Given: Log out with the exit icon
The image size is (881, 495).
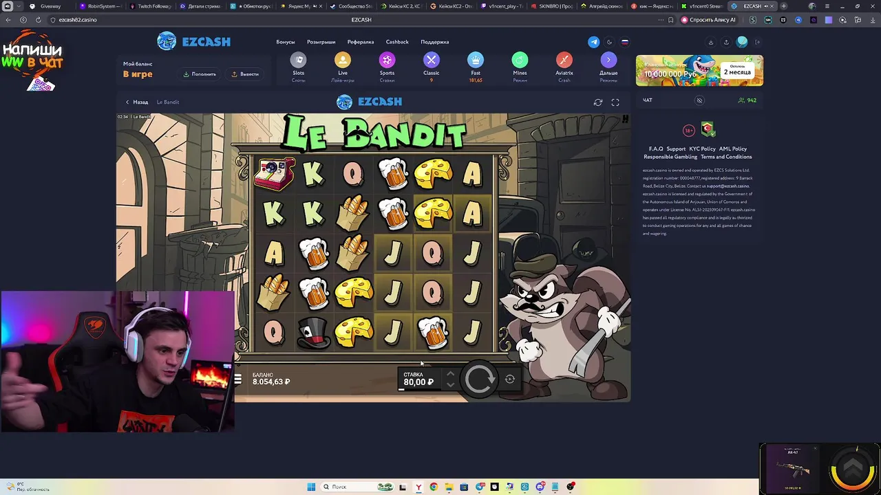Looking at the screenshot, I should [x=758, y=42].
